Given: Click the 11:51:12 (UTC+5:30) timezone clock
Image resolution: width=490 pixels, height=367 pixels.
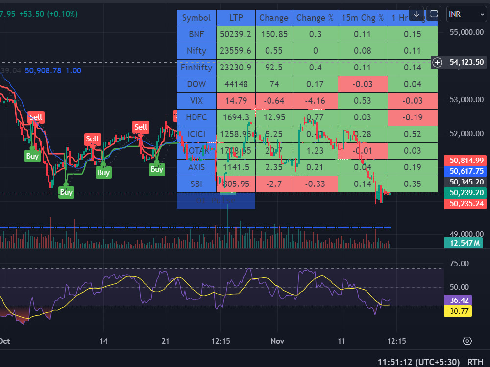Looking at the screenshot, I should point(418,362).
